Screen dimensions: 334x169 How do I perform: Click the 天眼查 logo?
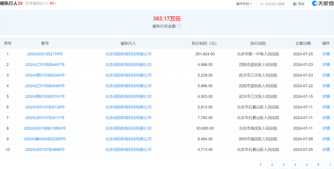tap(322, 4)
